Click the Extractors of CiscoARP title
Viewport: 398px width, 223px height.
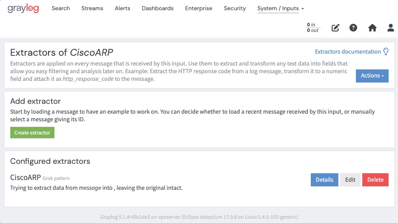coord(61,52)
